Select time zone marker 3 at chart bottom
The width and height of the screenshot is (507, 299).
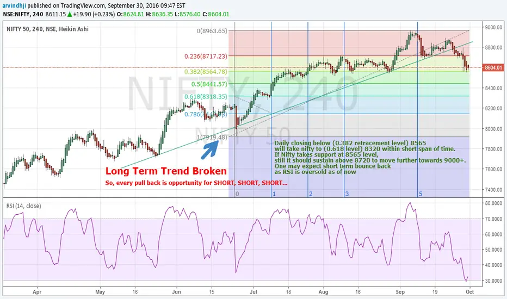tap(347, 194)
